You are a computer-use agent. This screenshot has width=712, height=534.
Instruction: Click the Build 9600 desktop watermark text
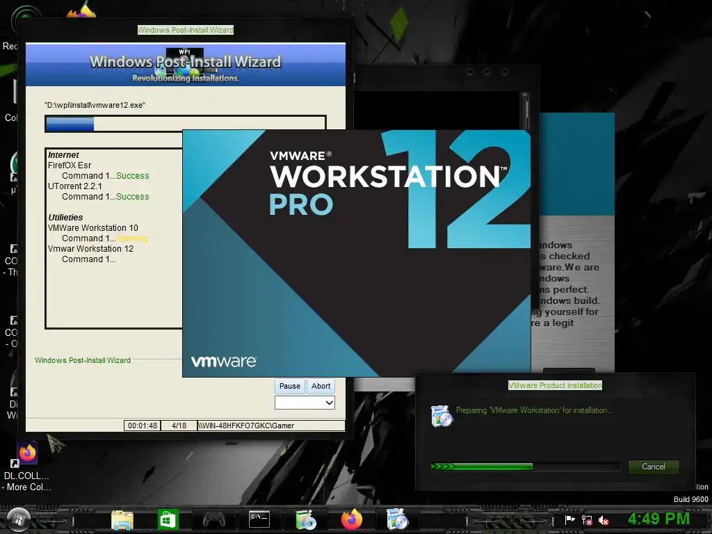(690, 499)
